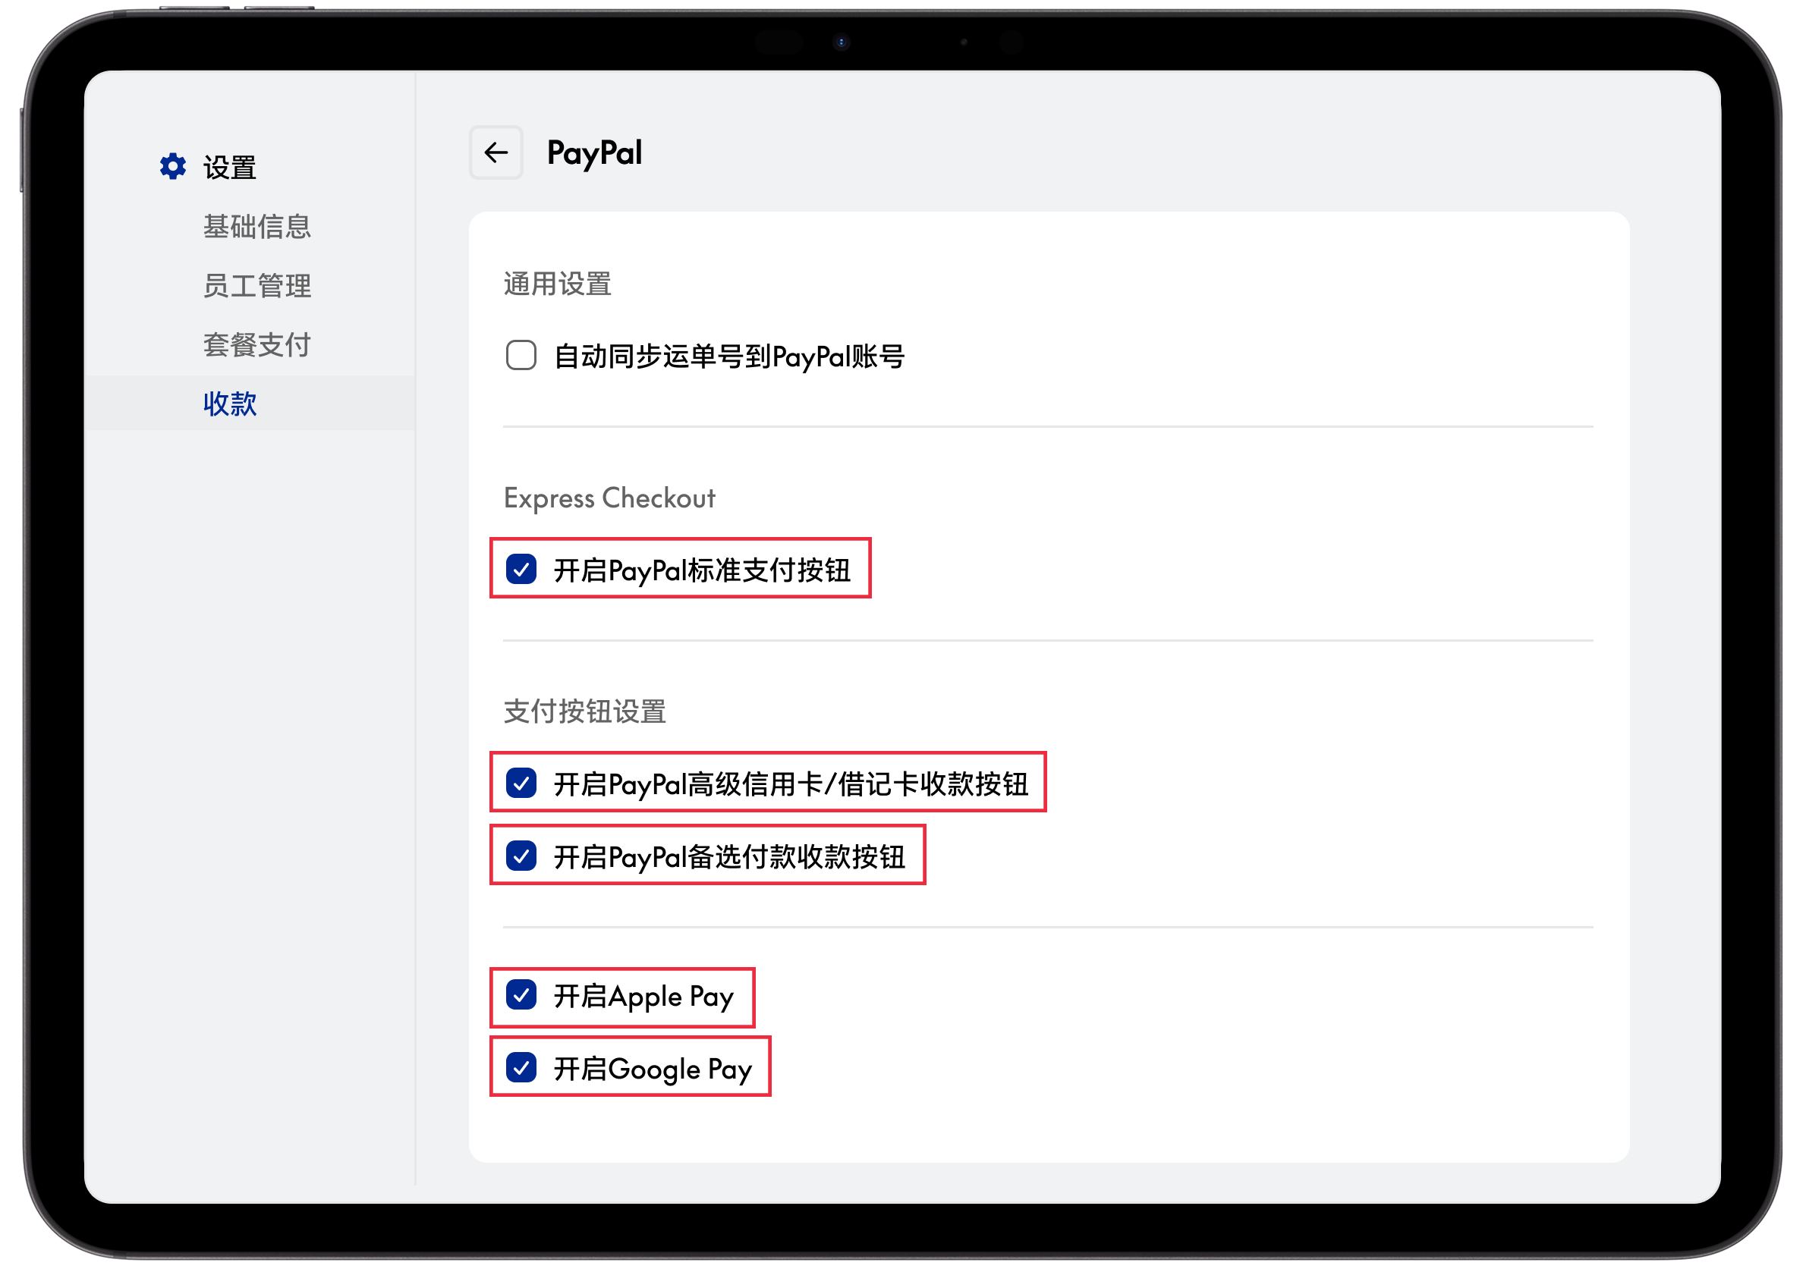Image resolution: width=1806 pixels, height=1272 pixels.
Task: Uncheck 开启PayPal标准支付按钮 checkbox
Action: 521,569
